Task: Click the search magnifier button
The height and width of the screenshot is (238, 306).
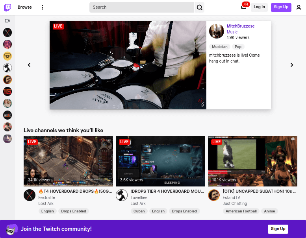Action: point(199,7)
